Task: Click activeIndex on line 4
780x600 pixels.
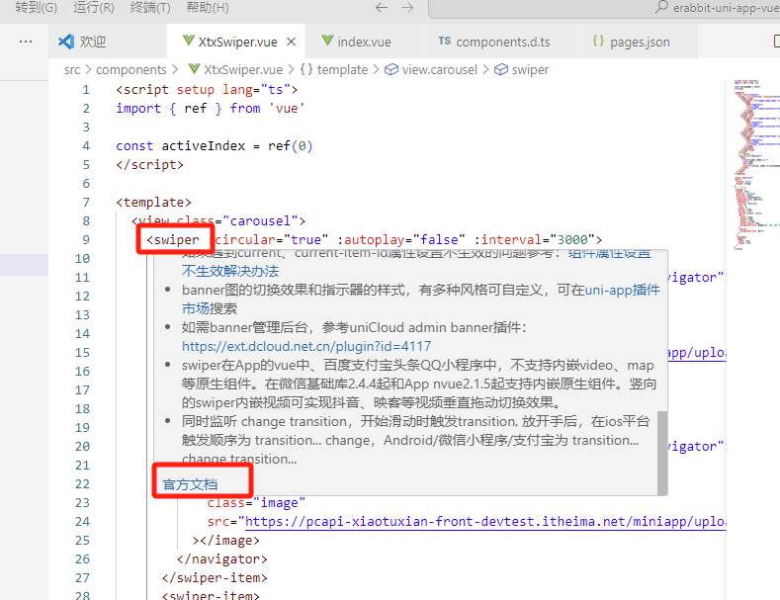Action: (204, 145)
